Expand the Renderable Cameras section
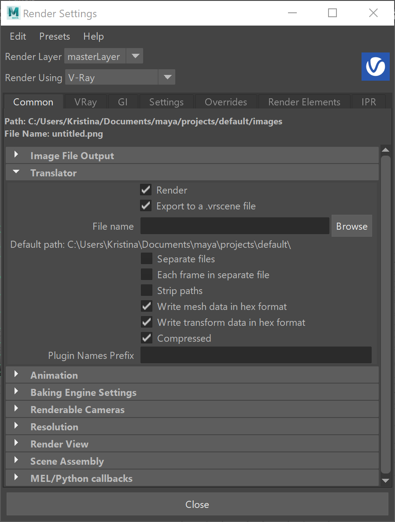 (x=16, y=409)
